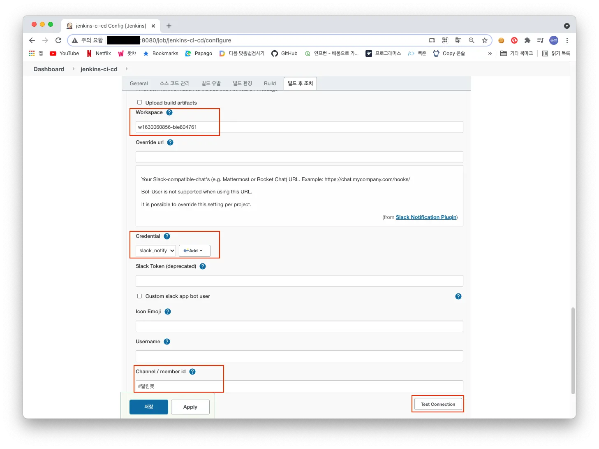The image size is (599, 449).
Task: Focus the Slack Token input field
Action: (x=299, y=281)
